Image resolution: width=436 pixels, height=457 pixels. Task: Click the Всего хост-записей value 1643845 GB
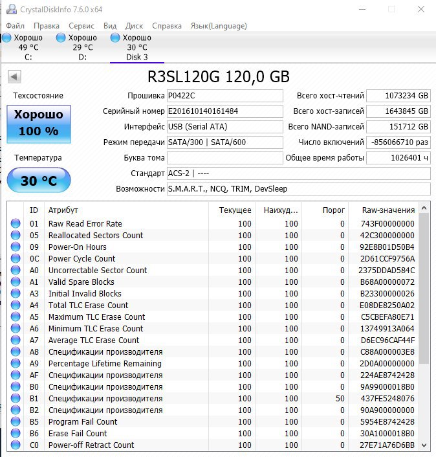pos(398,111)
